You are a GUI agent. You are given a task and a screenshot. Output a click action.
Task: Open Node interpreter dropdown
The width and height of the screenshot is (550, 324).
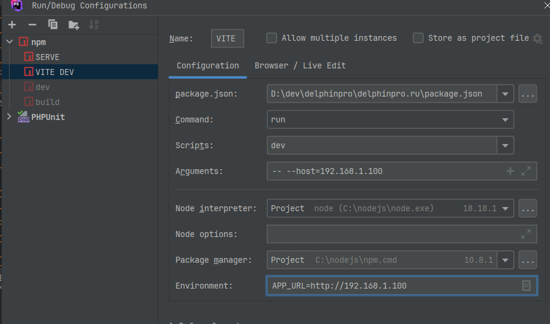tap(505, 208)
